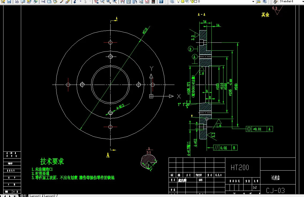Click the UCS origin square icon

pyautogui.click(x=151, y=96)
